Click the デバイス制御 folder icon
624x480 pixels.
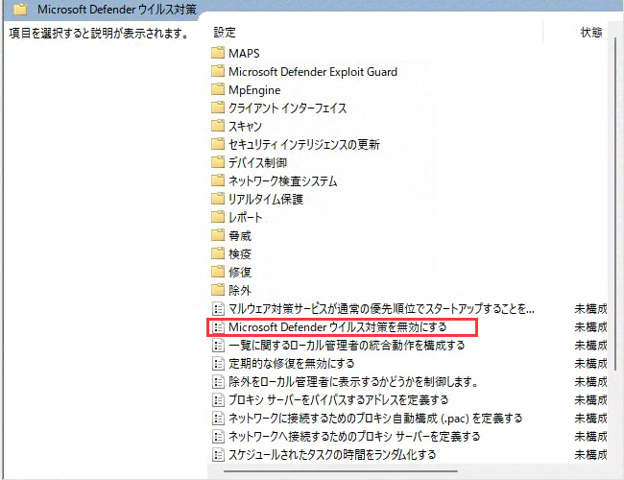(218, 162)
